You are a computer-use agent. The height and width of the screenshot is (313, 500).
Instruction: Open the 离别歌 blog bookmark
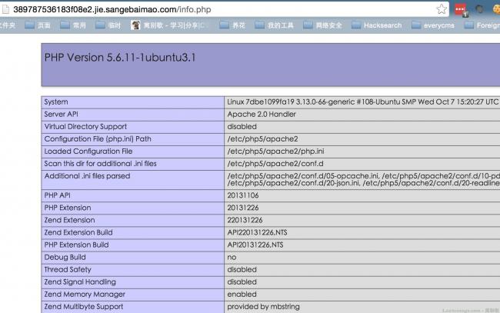click(x=169, y=25)
